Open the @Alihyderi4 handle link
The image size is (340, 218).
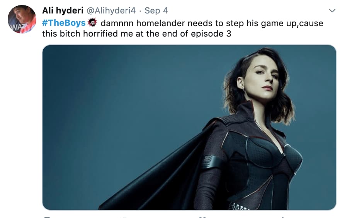pyautogui.click(x=111, y=10)
